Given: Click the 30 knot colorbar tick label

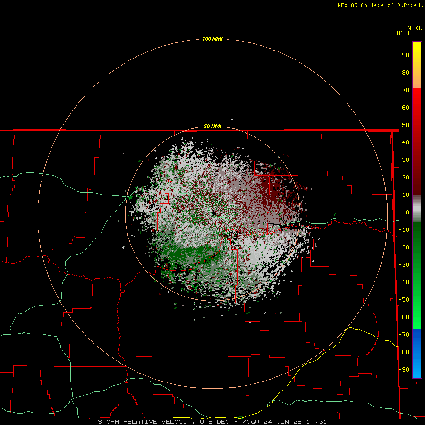Looking at the screenshot, I should [406, 160].
